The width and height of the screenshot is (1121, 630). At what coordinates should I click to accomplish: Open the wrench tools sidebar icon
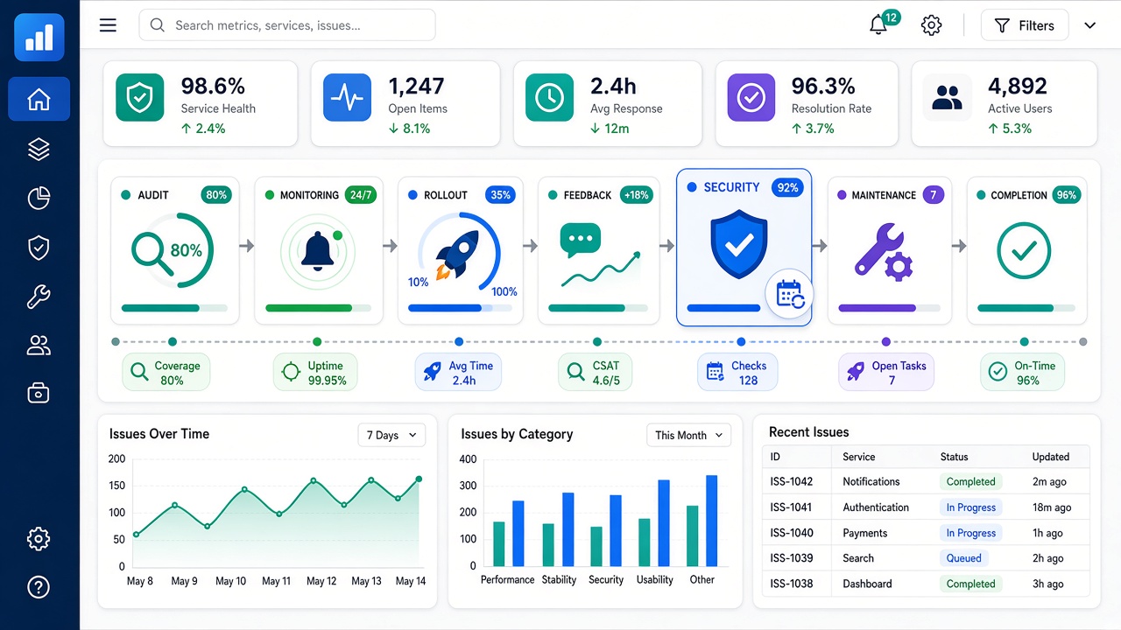click(39, 297)
